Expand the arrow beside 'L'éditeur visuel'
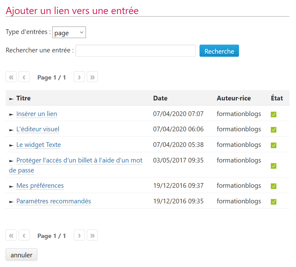296x267 pixels. point(12,130)
